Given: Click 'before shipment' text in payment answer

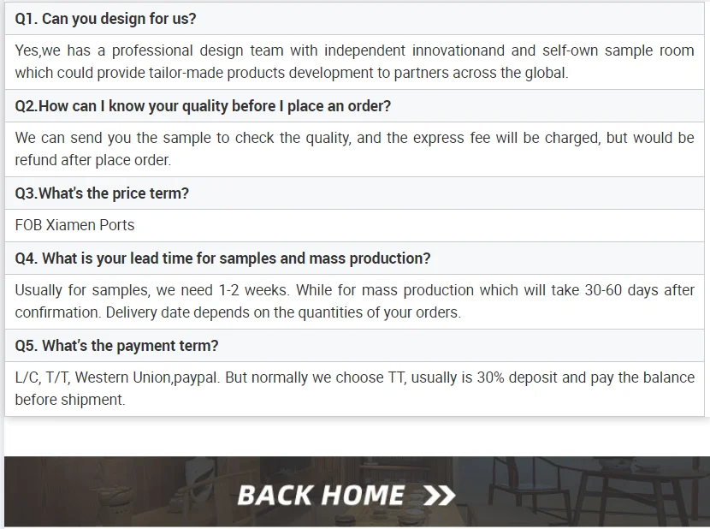Looking at the screenshot, I should click(x=70, y=400).
